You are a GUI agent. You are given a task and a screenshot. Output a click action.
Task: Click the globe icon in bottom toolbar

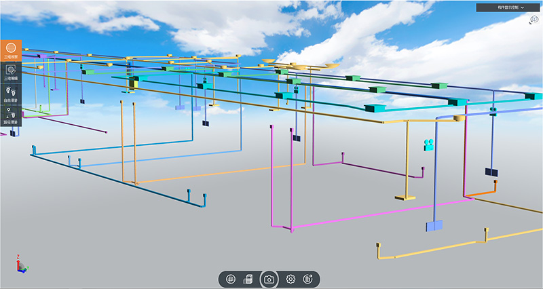231,279
